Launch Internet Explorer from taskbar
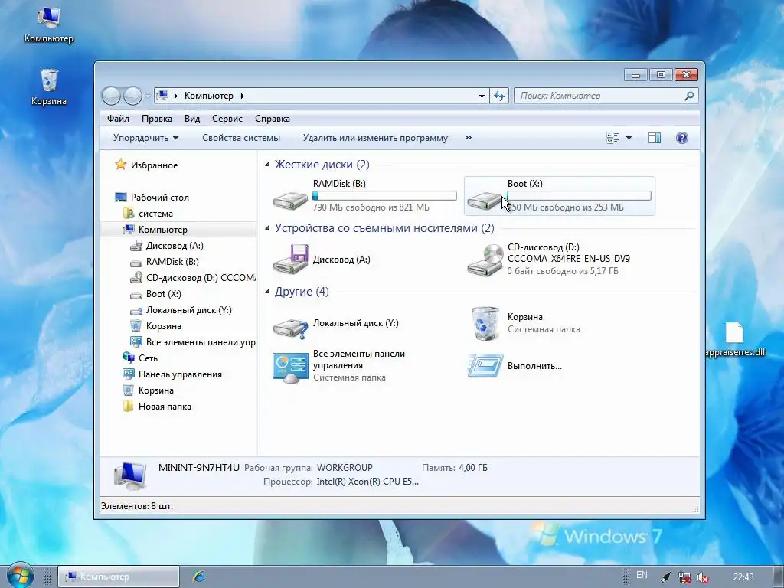The height and width of the screenshot is (588, 784). [x=199, y=576]
